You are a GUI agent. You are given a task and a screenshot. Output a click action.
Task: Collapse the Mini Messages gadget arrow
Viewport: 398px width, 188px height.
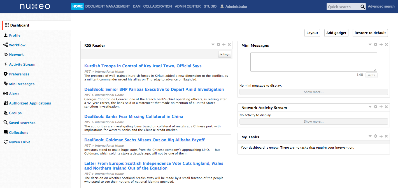tap(370, 45)
